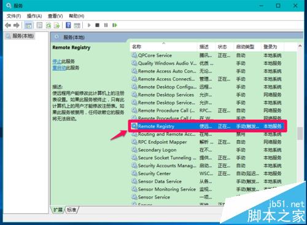Open the 查看(V) menu
307x225 pixels.
click(x=55, y=16)
